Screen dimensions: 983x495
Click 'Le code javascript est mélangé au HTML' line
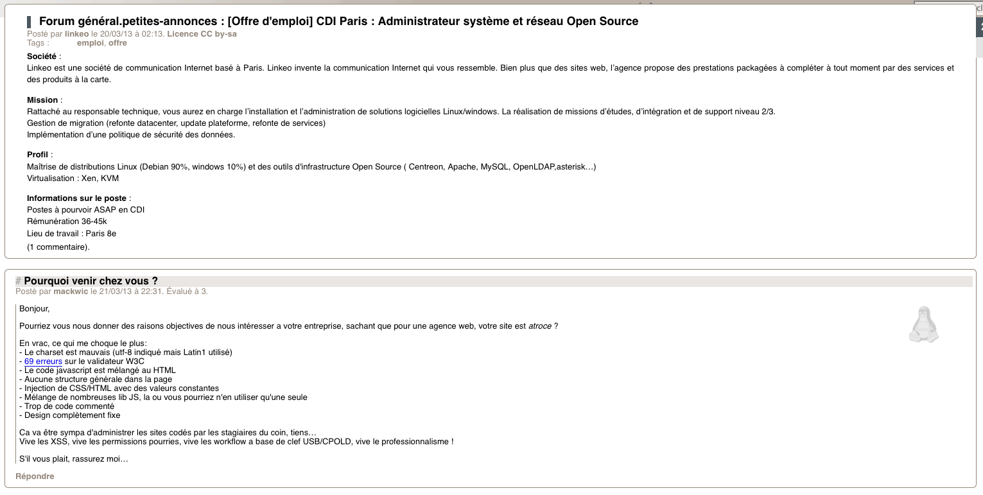point(98,370)
